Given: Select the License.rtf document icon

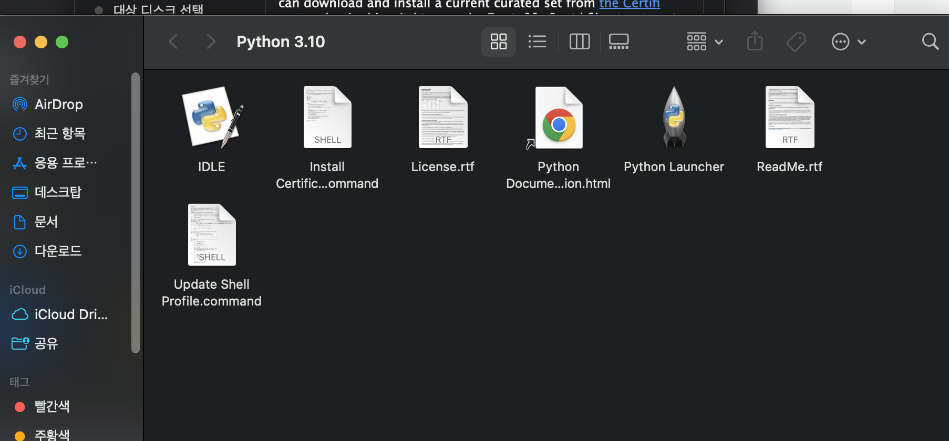Looking at the screenshot, I should click(443, 118).
